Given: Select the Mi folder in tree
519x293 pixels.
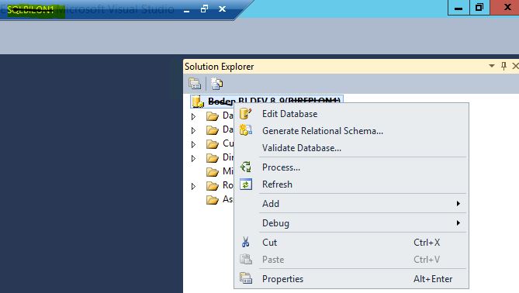Looking at the screenshot, I should tap(220, 171).
